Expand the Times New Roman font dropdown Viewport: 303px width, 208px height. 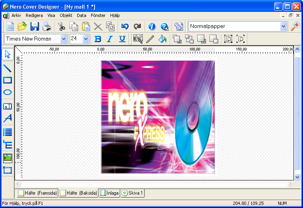pyautogui.click(x=64, y=39)
